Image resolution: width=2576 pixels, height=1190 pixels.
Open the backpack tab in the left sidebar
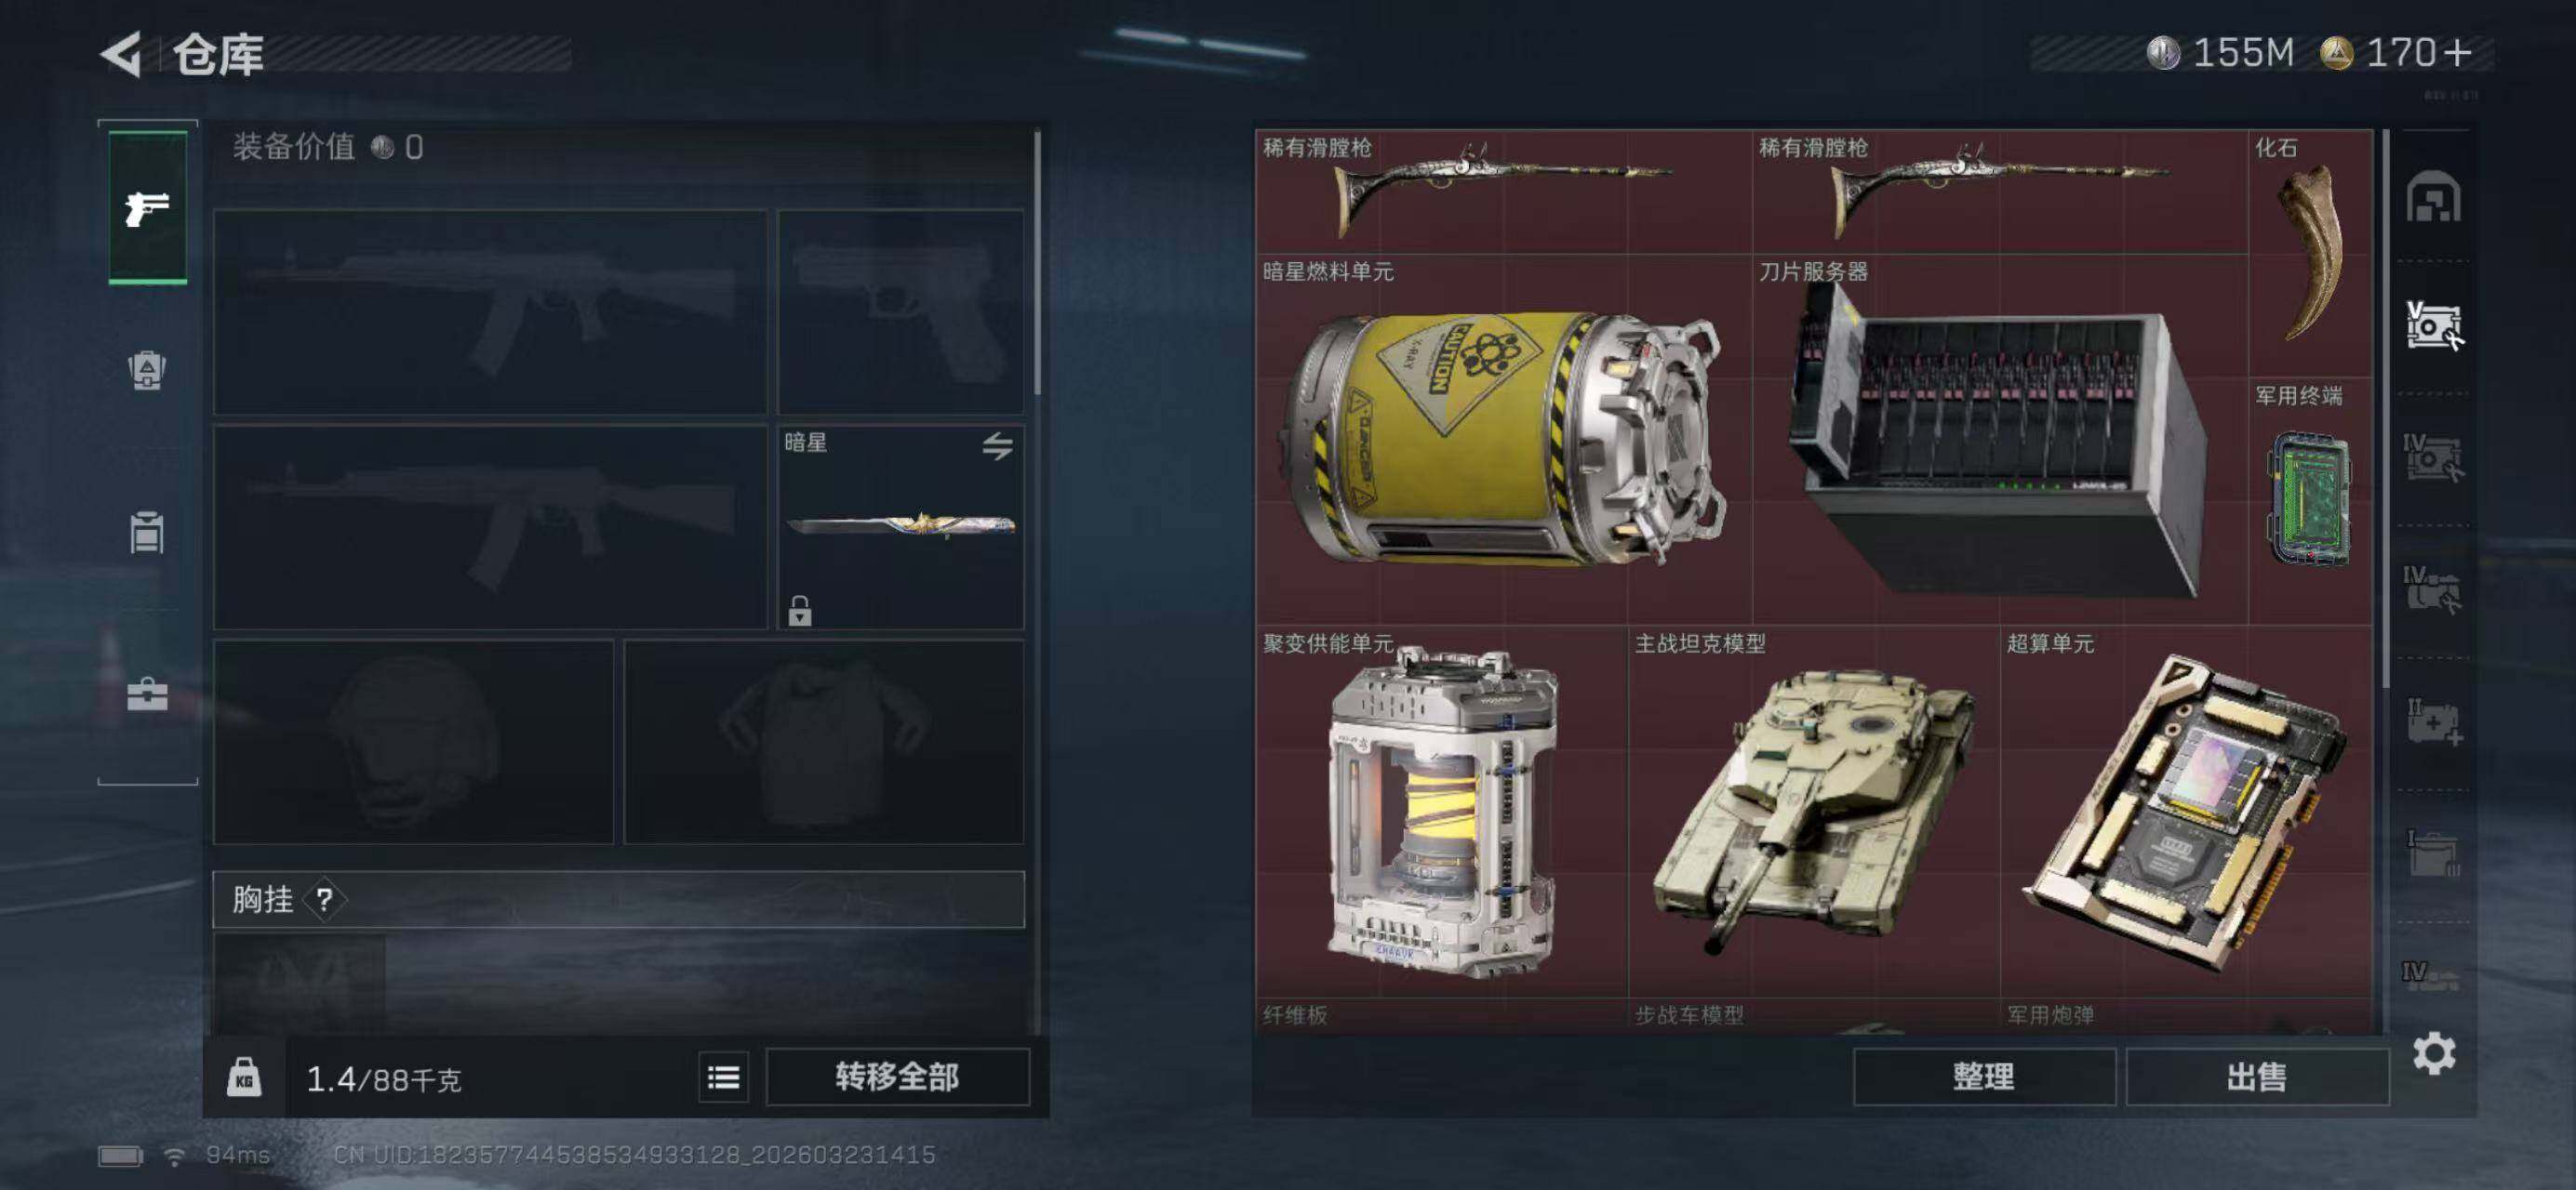(147, 370)
